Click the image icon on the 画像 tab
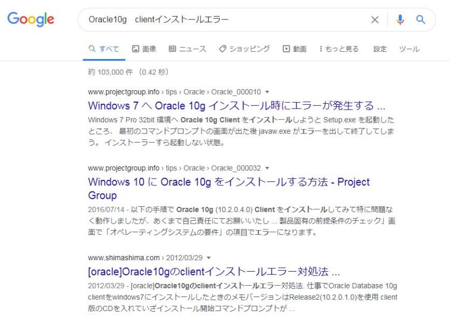The height and width of the screenshot is (324, 450). point(135,49)
